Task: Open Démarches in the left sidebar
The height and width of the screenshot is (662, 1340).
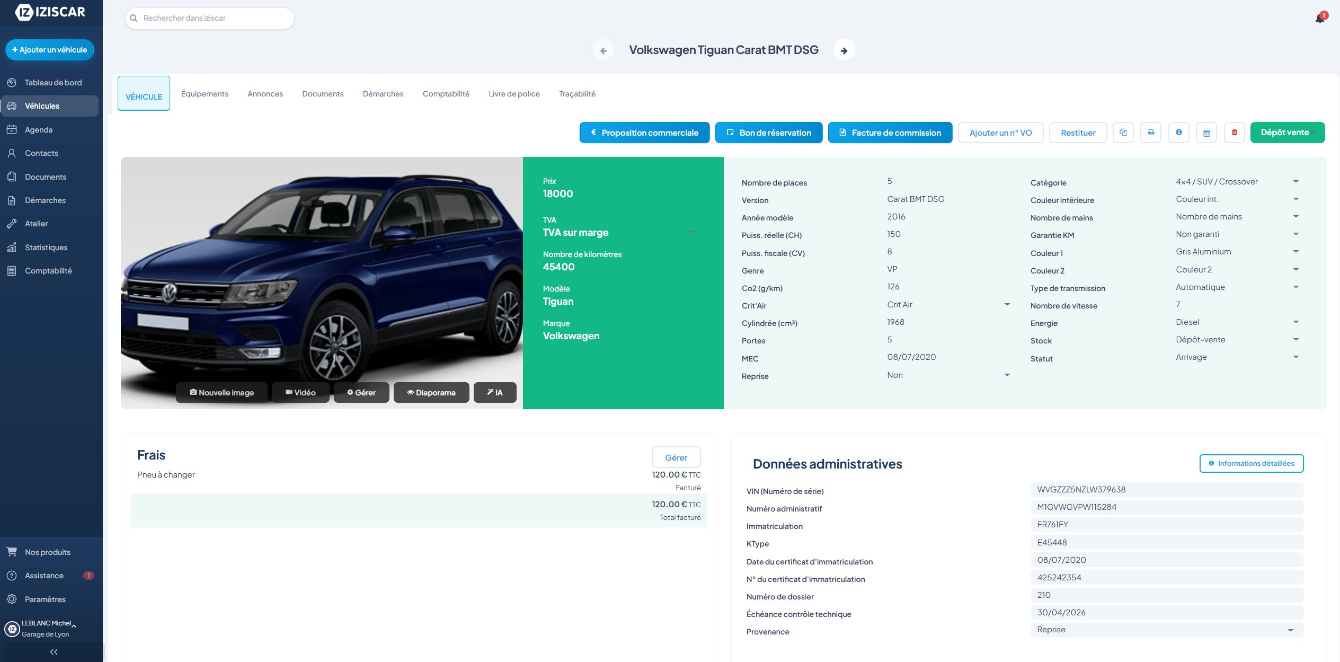Action: [x=50, y=200]
